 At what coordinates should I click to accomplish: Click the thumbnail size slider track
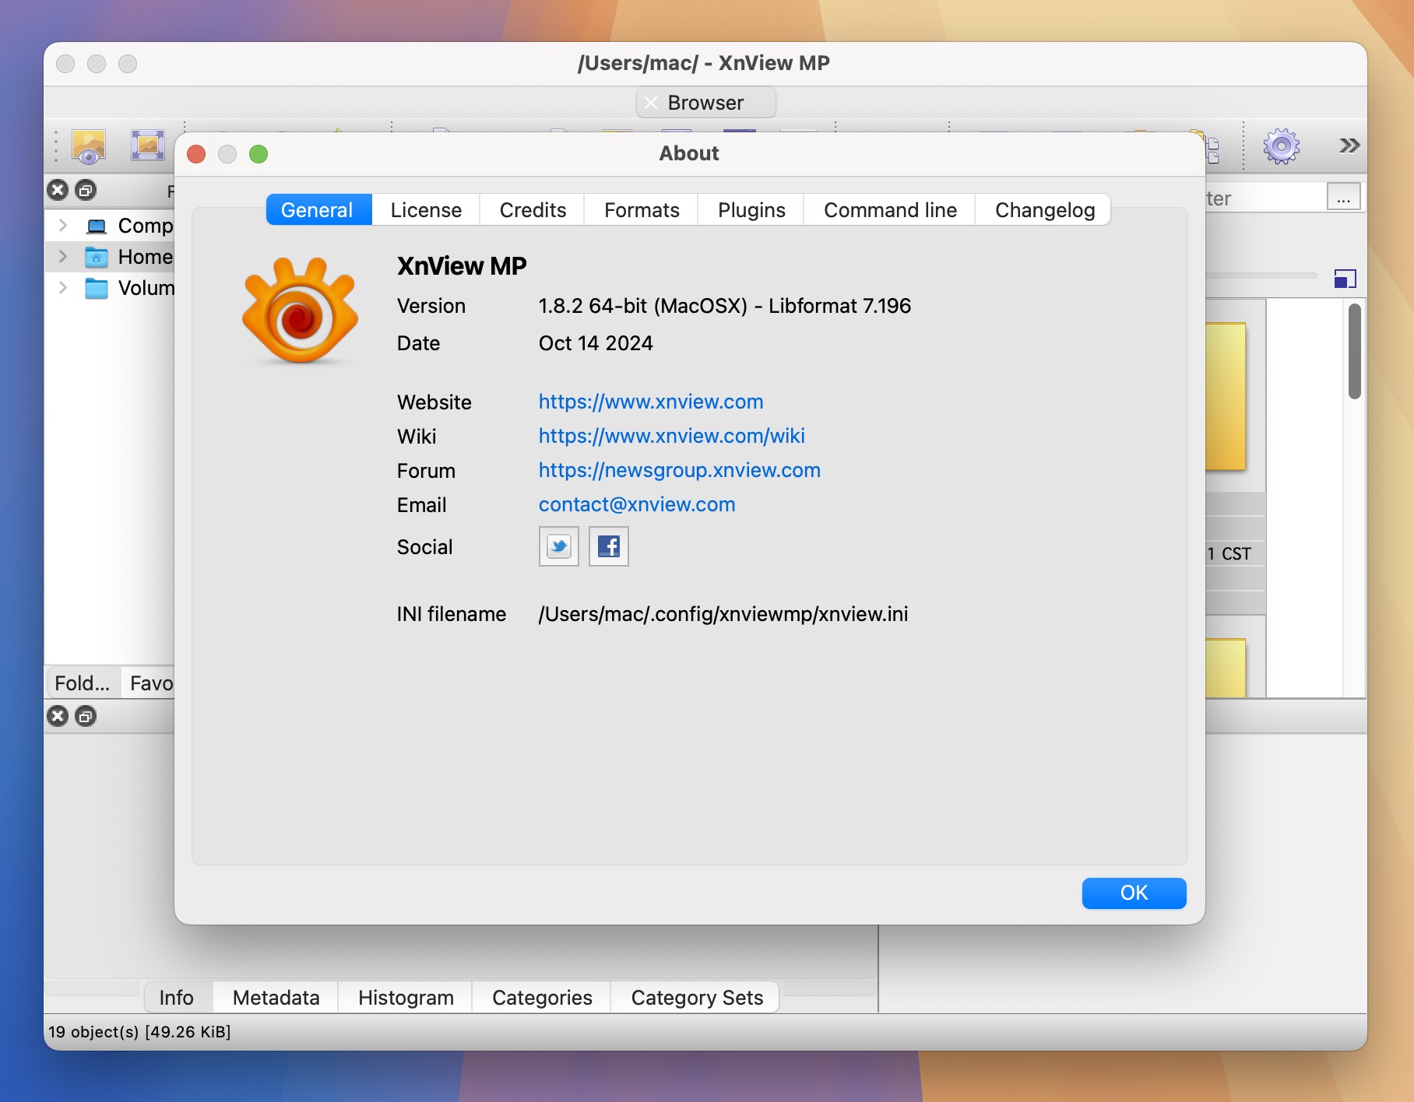(1261, 275)
